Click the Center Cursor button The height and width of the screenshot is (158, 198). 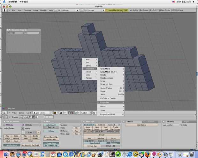[x=51, y=140]
